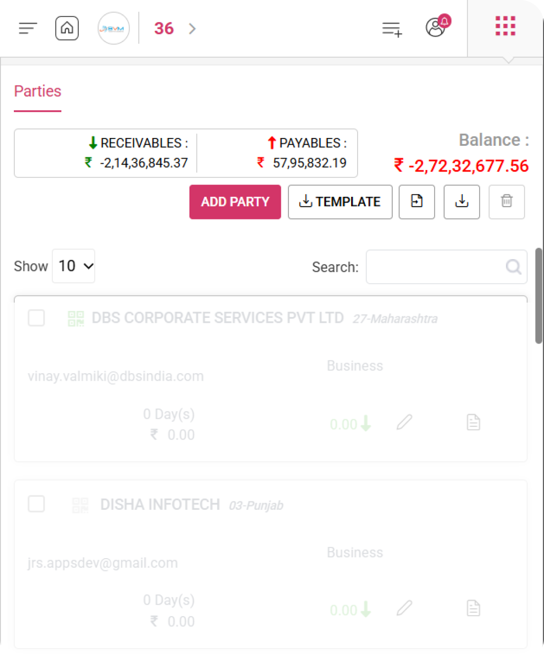Click DISHA INFOTECH balance 0.00 arrow
Viewport: 544px width, 663px height.
pos(350,610)
